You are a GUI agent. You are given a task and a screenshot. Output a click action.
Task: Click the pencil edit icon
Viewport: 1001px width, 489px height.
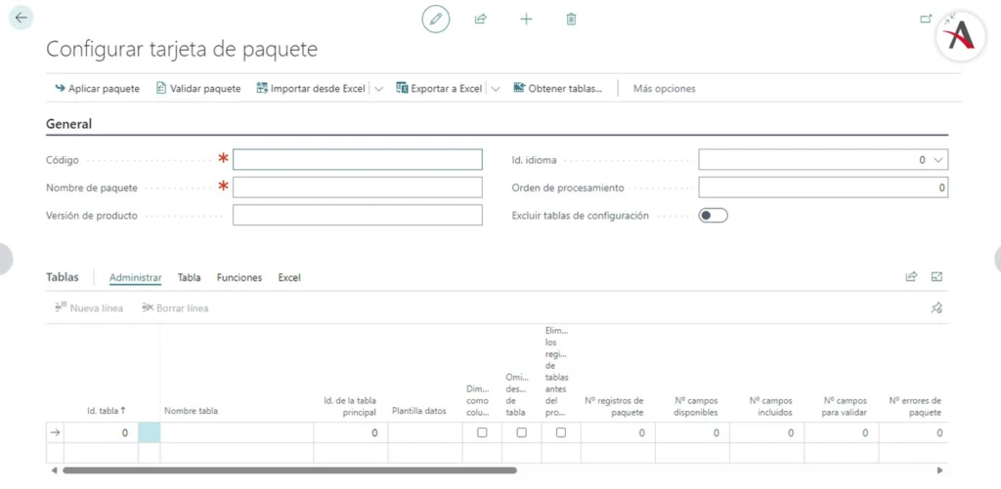pyautogui.click(x=436, y=19)
